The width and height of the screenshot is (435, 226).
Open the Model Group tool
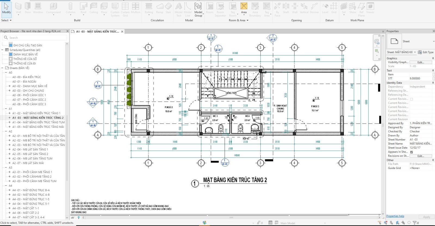198,10
